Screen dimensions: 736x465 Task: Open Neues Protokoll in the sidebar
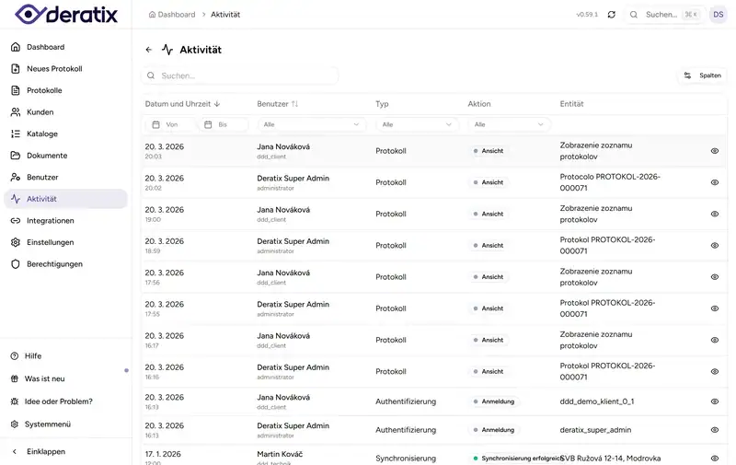[54, 69]
